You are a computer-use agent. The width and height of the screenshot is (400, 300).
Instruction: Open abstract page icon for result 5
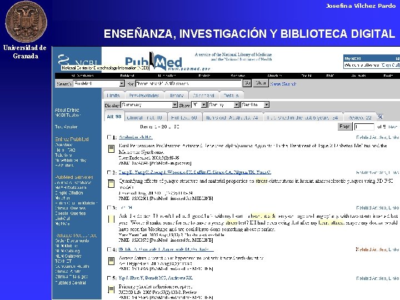(111, 289)
